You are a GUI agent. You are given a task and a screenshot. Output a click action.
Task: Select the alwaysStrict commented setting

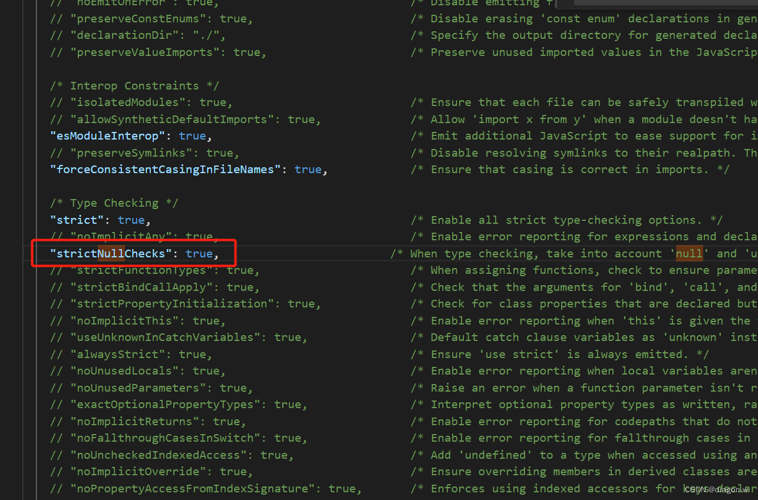click(x=121, y=354)
